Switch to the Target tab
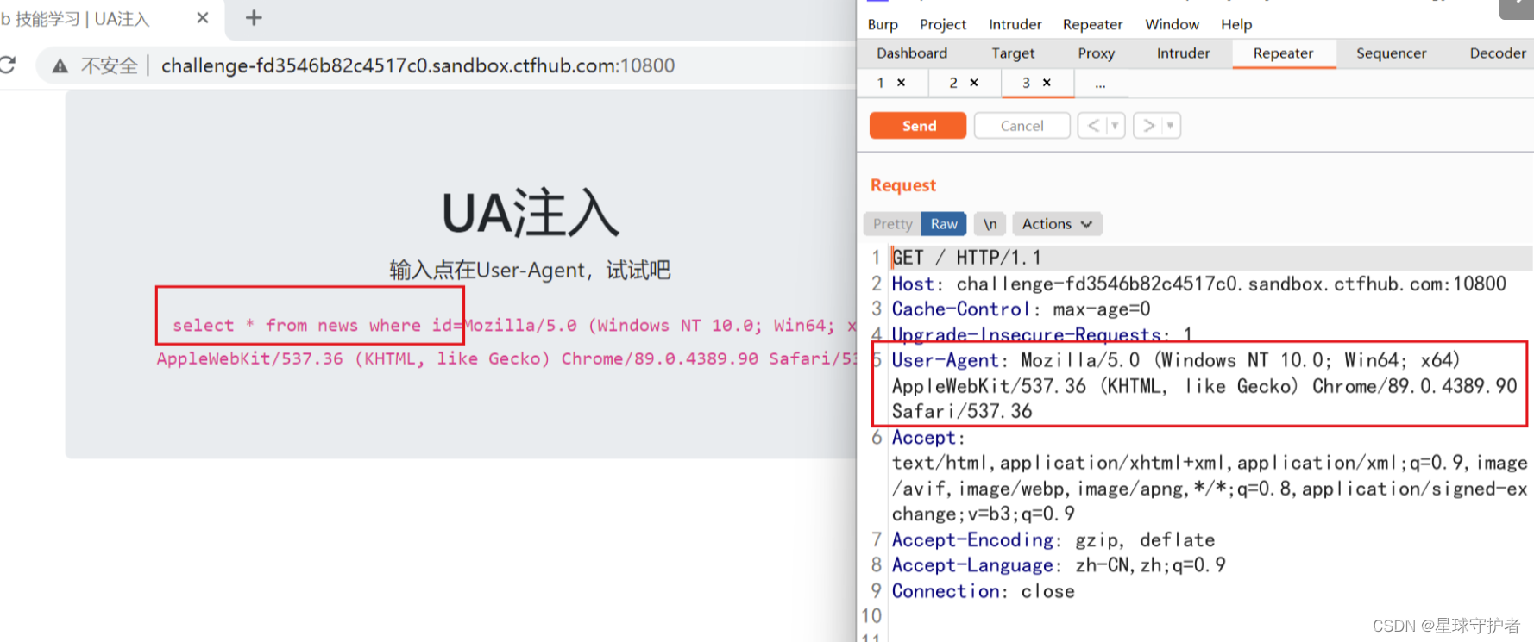 pos(1013,53)
